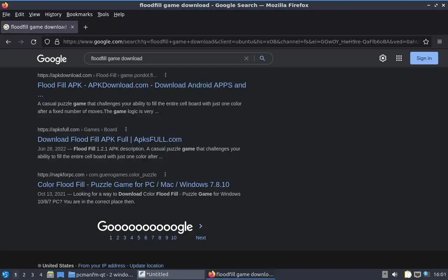The width and height of the screenshot is (448, 280).
Task: Open the LXQt start menu icon
Action: click(6, 274)
